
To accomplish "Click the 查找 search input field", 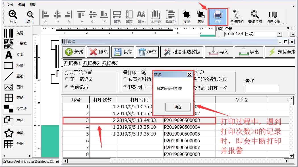I will pos(262,88).
